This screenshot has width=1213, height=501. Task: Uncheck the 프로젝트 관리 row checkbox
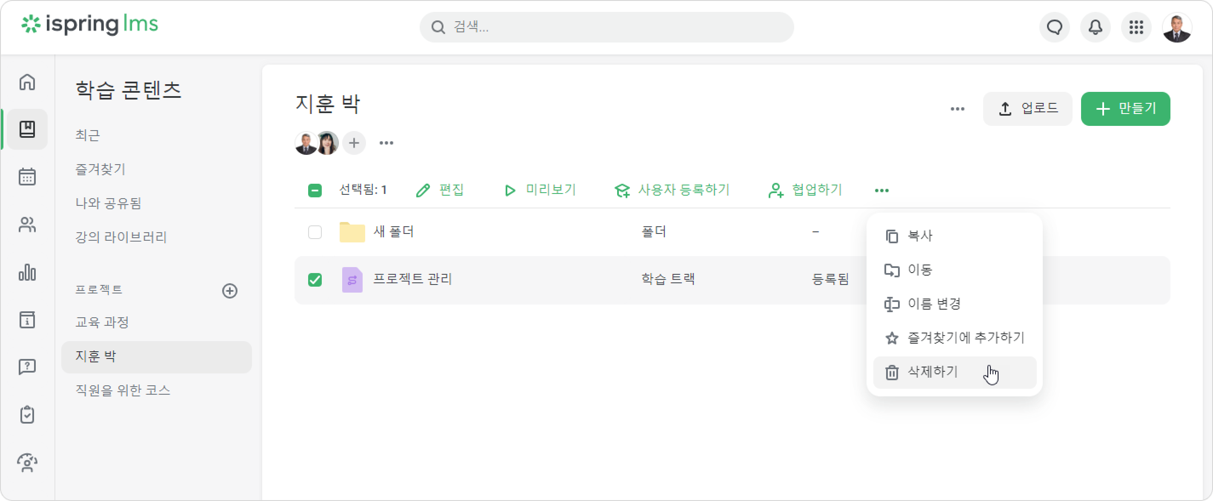coord(315,280)
